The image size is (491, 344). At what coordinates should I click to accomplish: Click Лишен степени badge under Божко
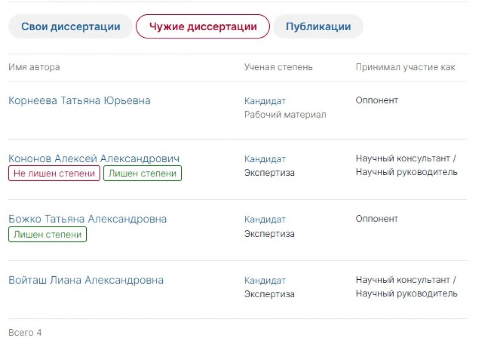coord(47,235)
